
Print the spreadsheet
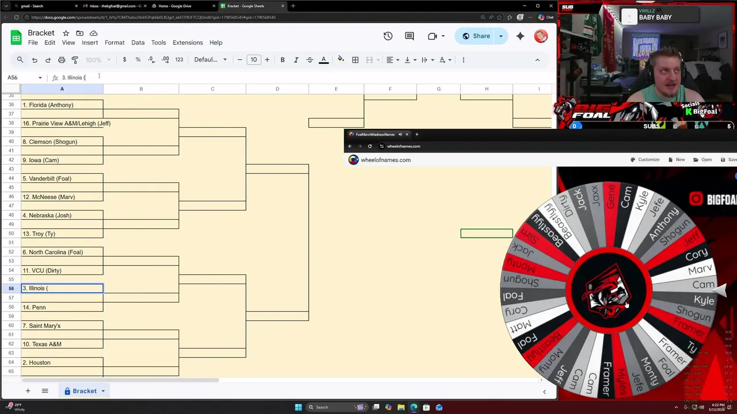pos(62,60)
